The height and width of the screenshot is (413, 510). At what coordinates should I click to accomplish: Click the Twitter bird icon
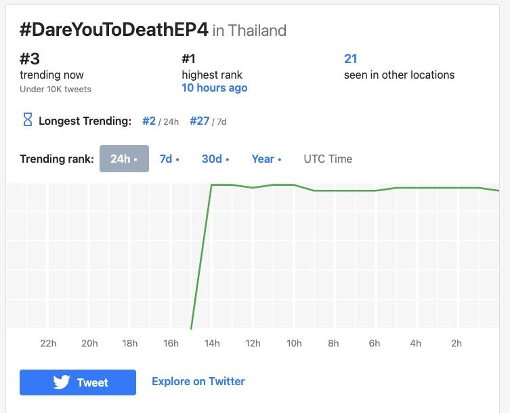tap(62, 382)
